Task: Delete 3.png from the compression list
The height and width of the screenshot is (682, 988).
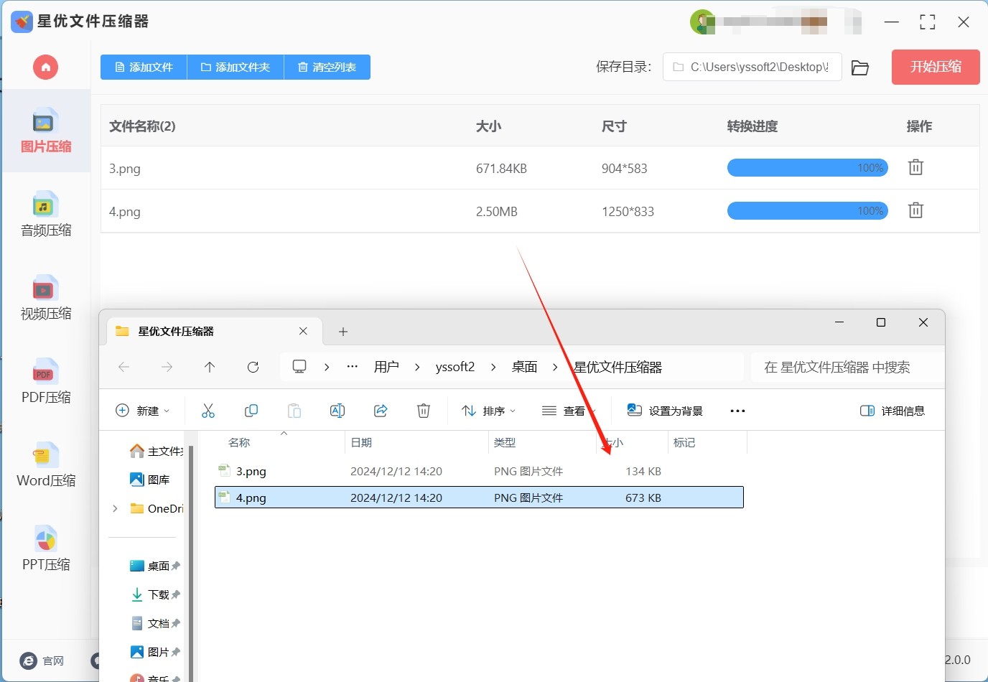Action: pos(915,168)
